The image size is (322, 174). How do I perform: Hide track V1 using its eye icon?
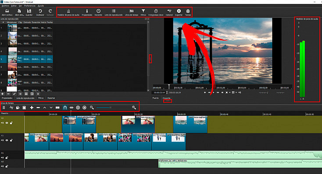pyautogui.click(x=7, y=140)
